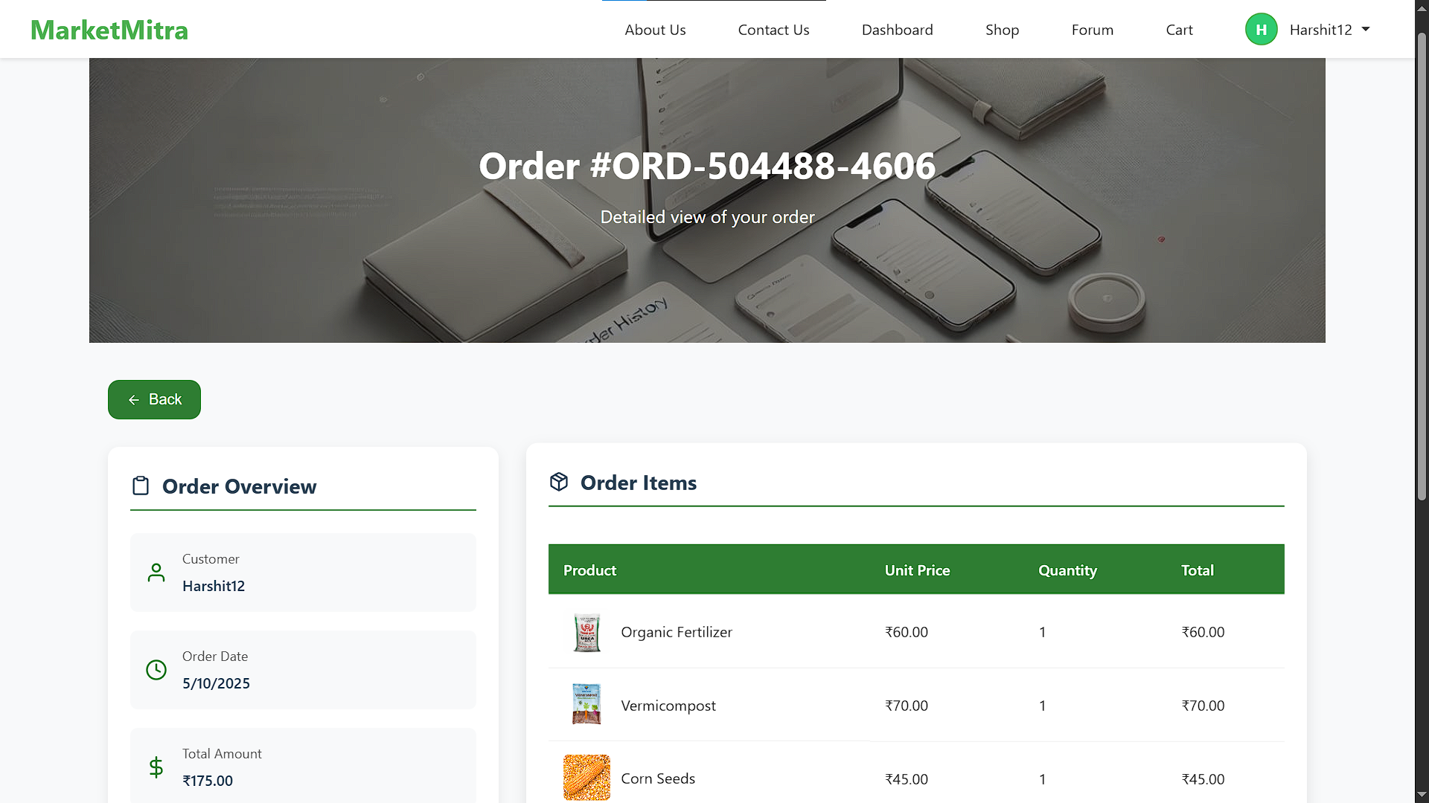1429x803 pixels.
Task: Select the Vermicompost product name
Action: (668, 706)
